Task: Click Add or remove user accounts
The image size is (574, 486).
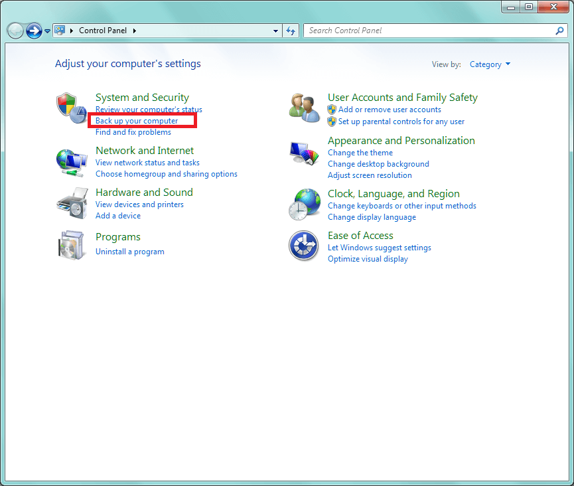Action: [x=390, y=110]
